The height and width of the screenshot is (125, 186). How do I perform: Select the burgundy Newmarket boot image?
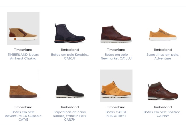tap(116, 34)
